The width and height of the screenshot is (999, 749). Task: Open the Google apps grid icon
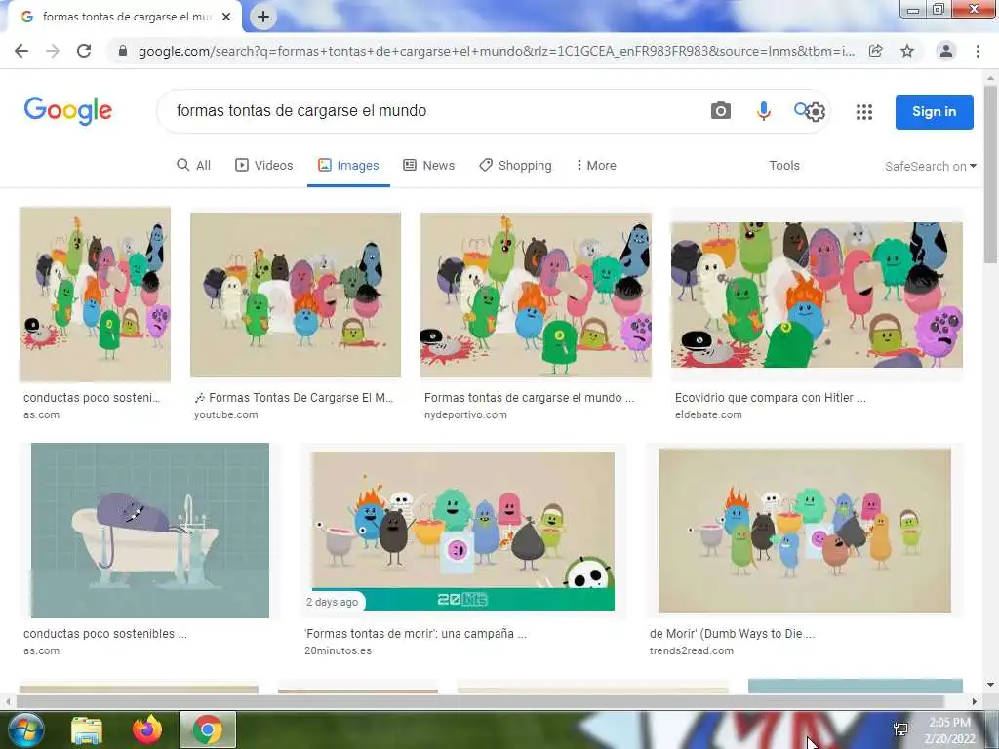pyautogui.click(x=864, y=112)
